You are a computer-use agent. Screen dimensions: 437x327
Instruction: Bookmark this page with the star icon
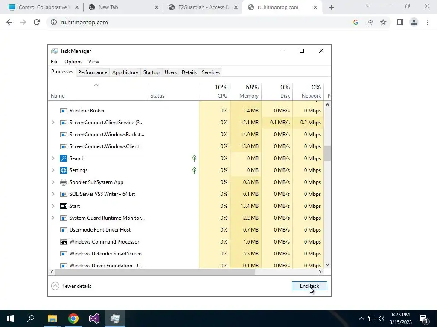click(x=383, y=22)
